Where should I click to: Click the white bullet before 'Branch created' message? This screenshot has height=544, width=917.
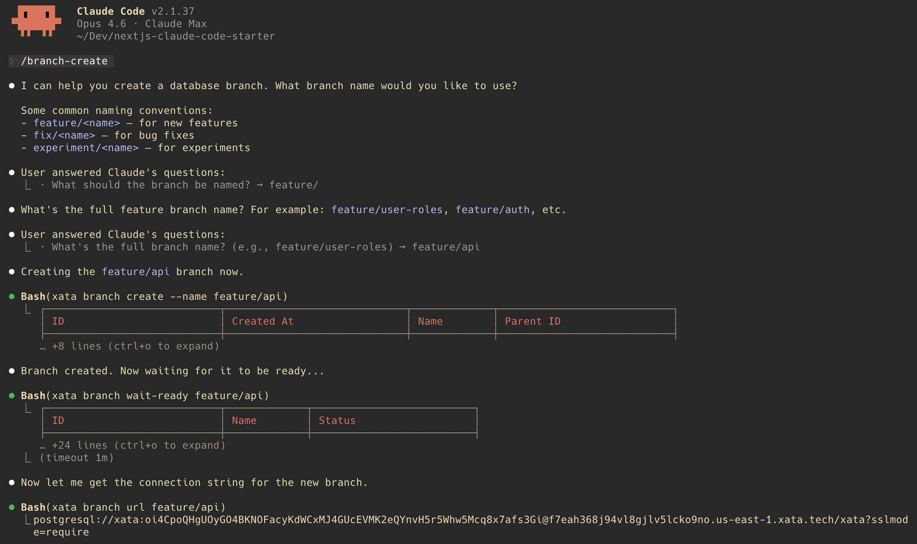click(x=12, y=371)
